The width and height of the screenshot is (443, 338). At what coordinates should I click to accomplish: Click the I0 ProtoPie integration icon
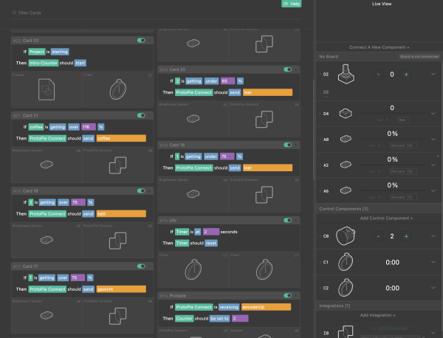(x=346, y=332)
